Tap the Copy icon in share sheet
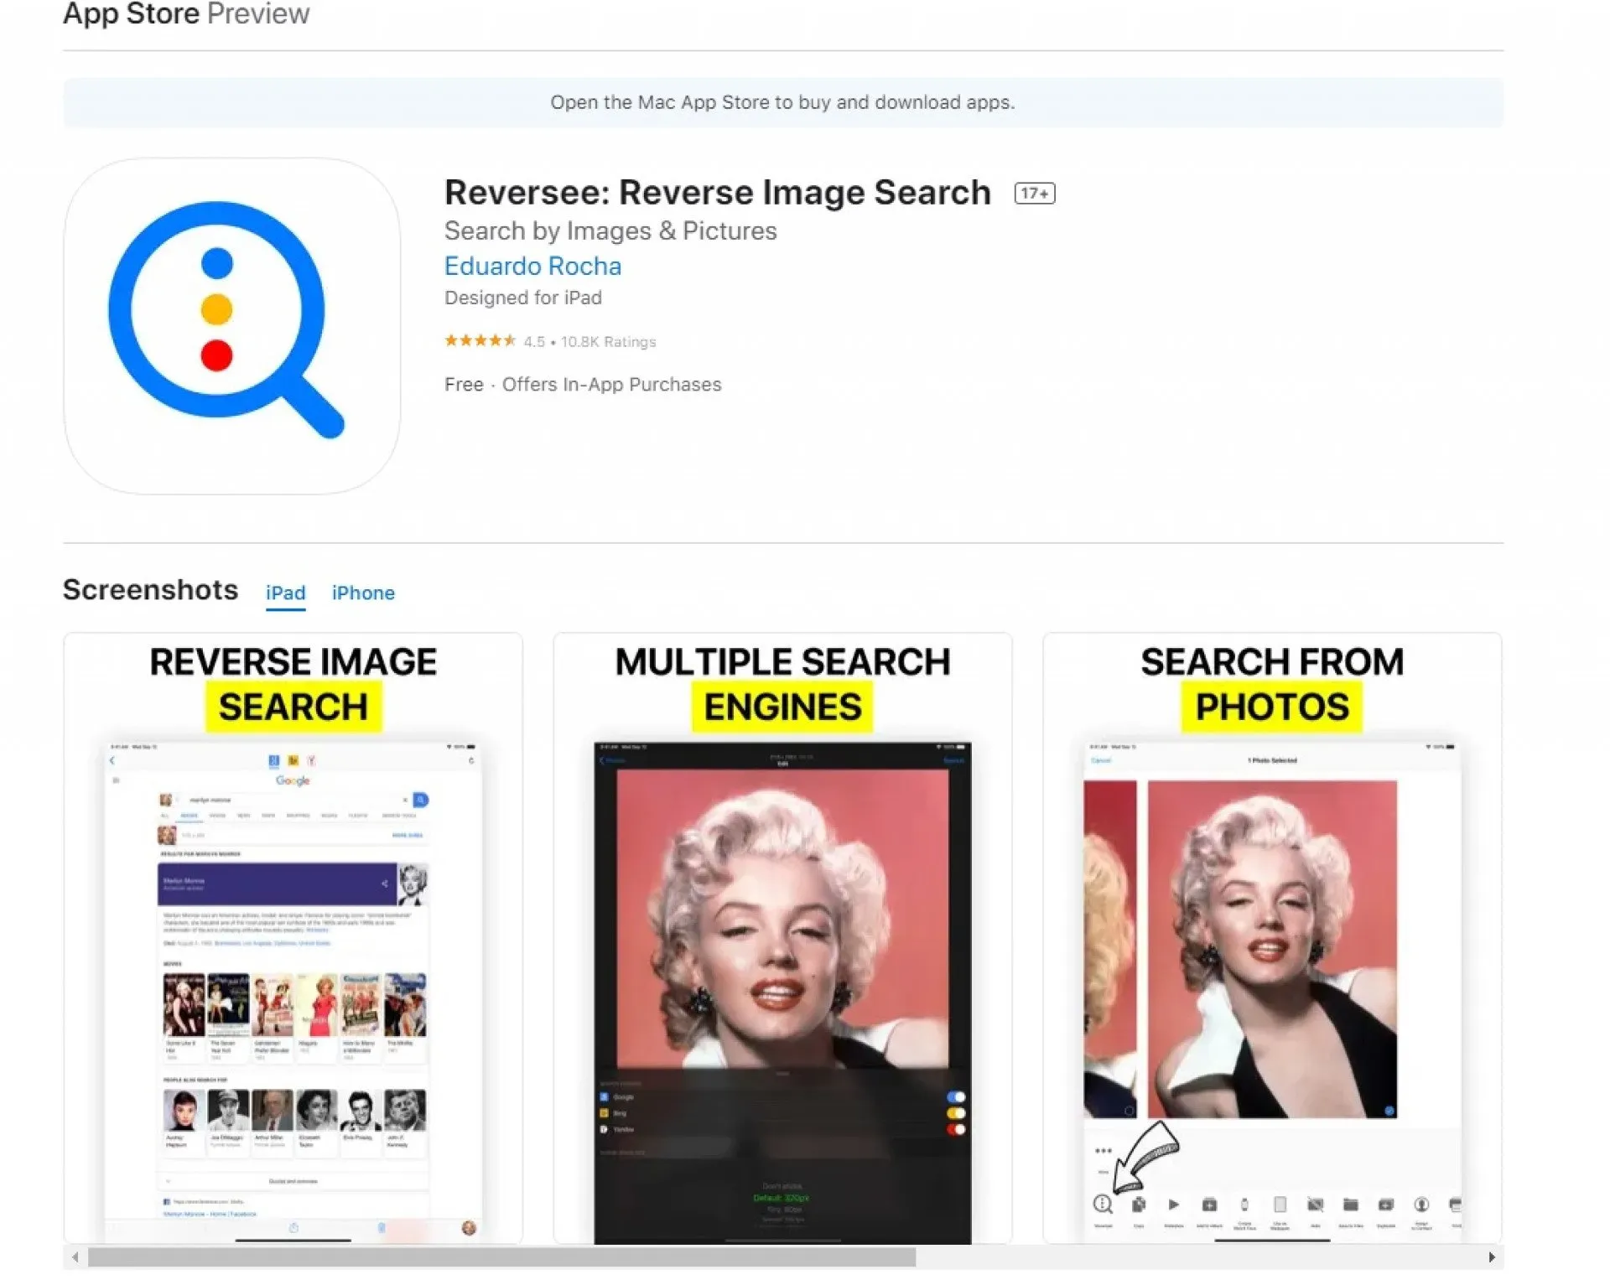The image size is (1610, 1280). tap(1139, 1205)
